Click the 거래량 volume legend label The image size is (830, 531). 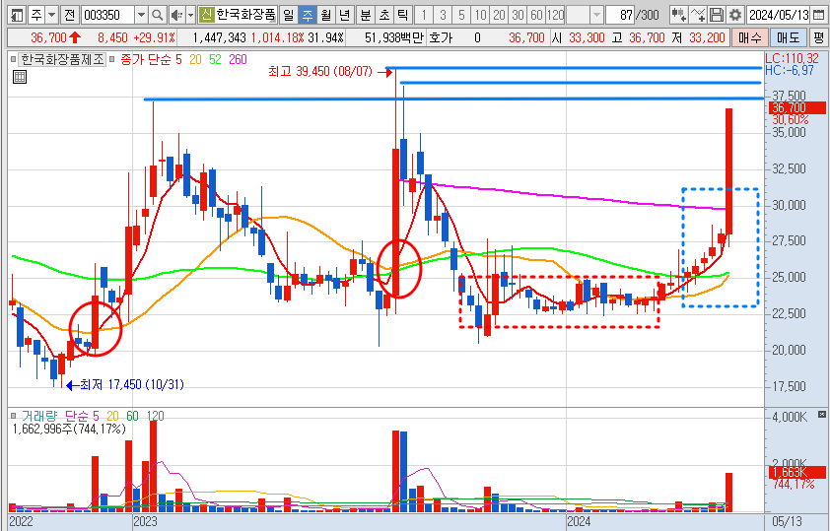coord(39,417)
